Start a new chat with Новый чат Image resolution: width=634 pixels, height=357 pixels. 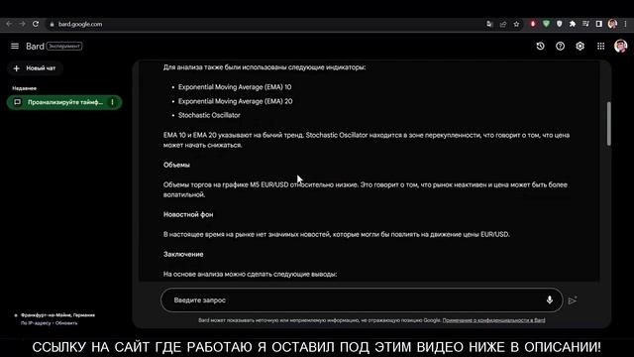[x=35, y=68]
